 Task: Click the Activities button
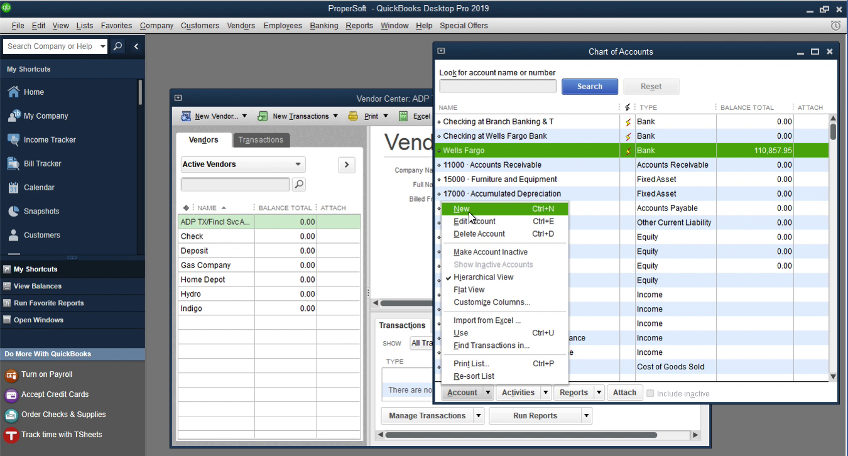pos(518,393)
